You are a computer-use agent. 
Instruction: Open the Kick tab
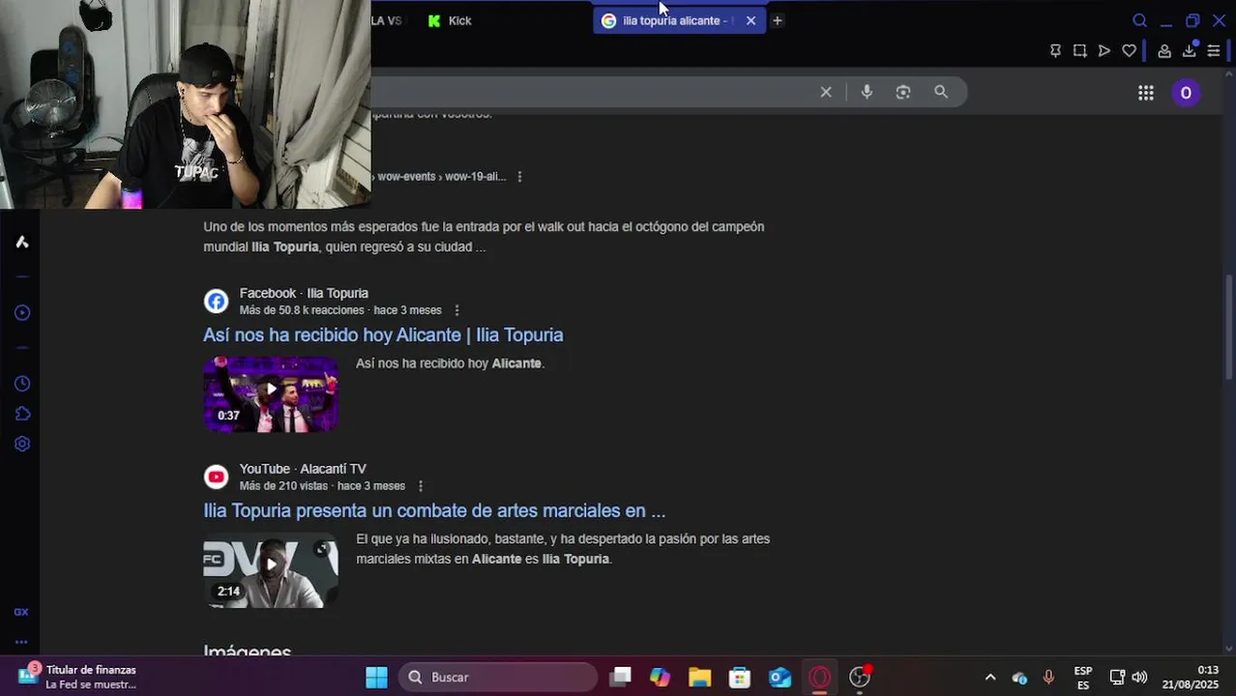(450, 20)
